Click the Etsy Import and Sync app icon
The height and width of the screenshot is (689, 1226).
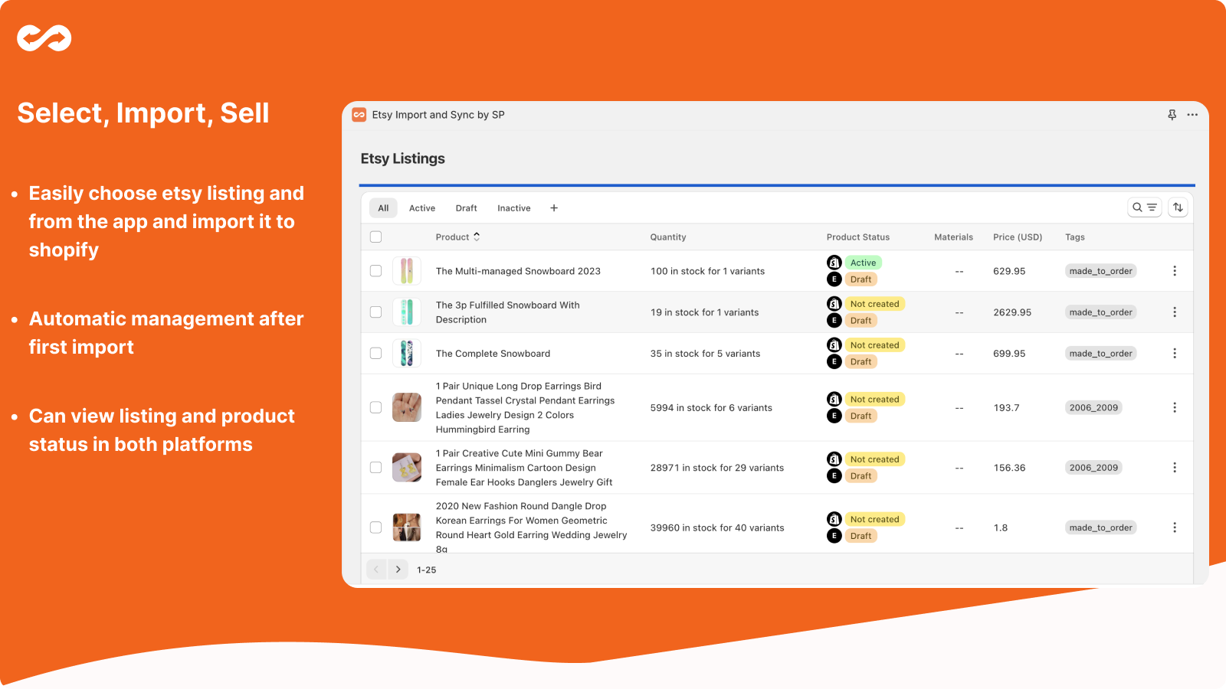[359, 115]
